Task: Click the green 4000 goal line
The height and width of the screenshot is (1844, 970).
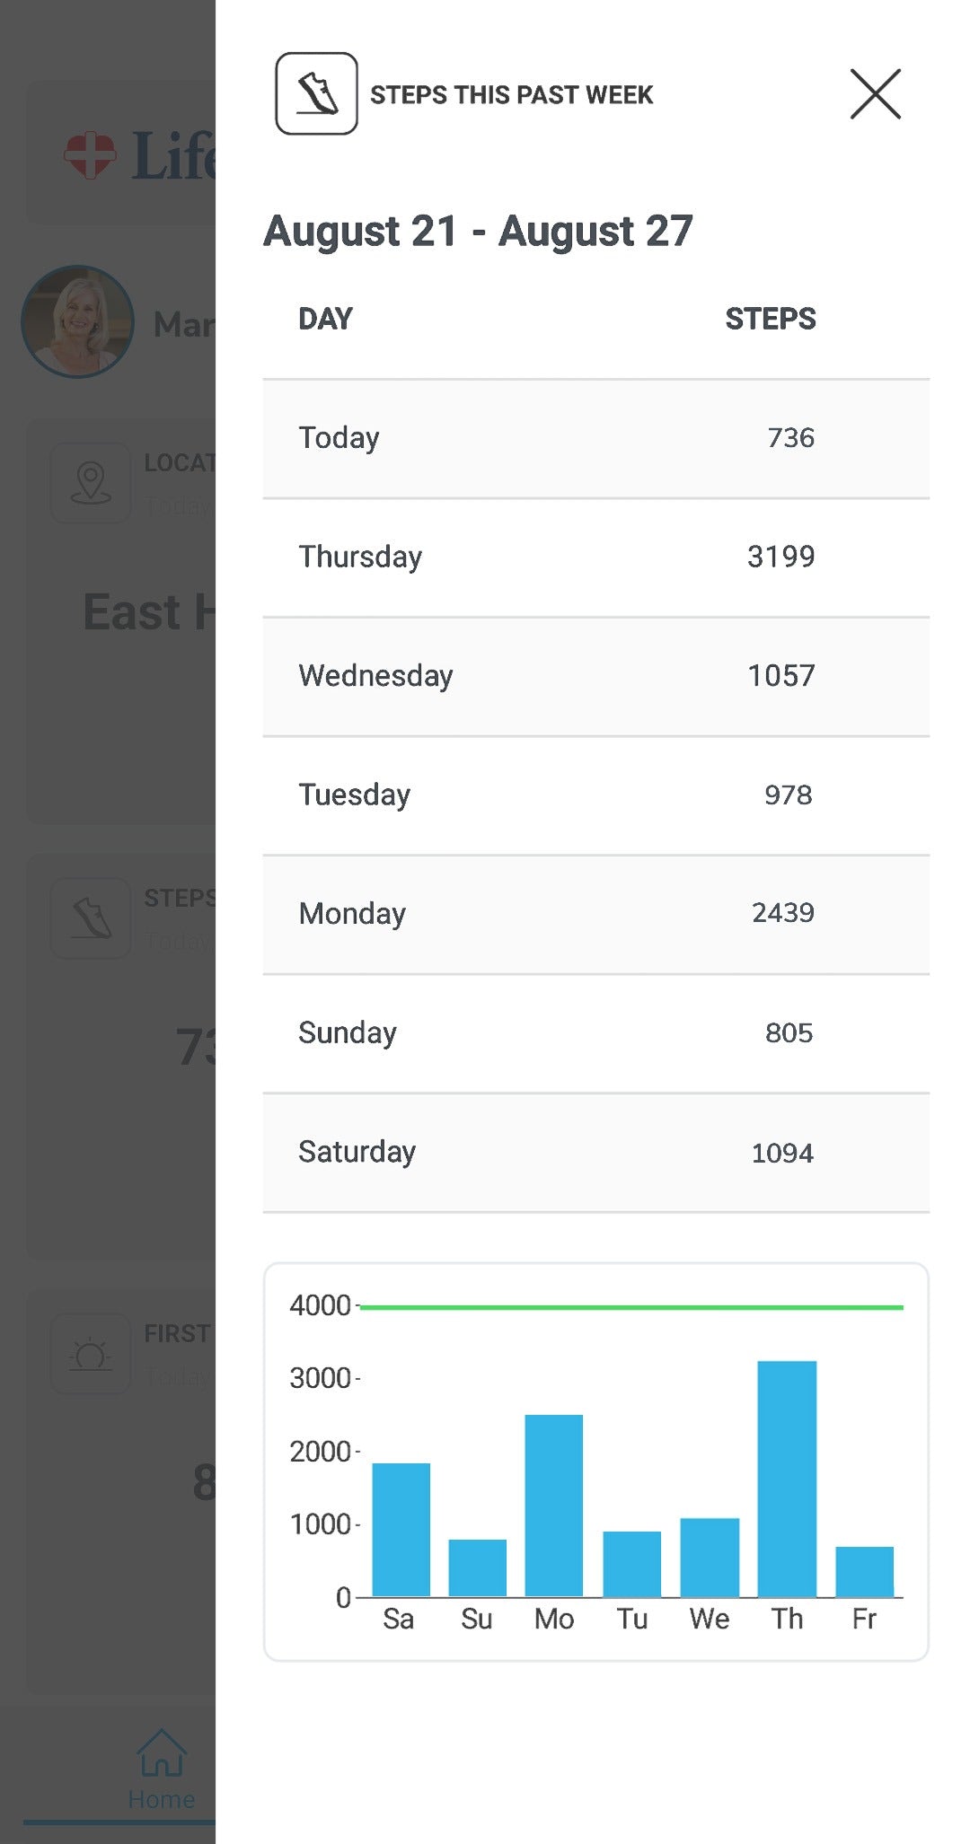Action: [630, 1307]
